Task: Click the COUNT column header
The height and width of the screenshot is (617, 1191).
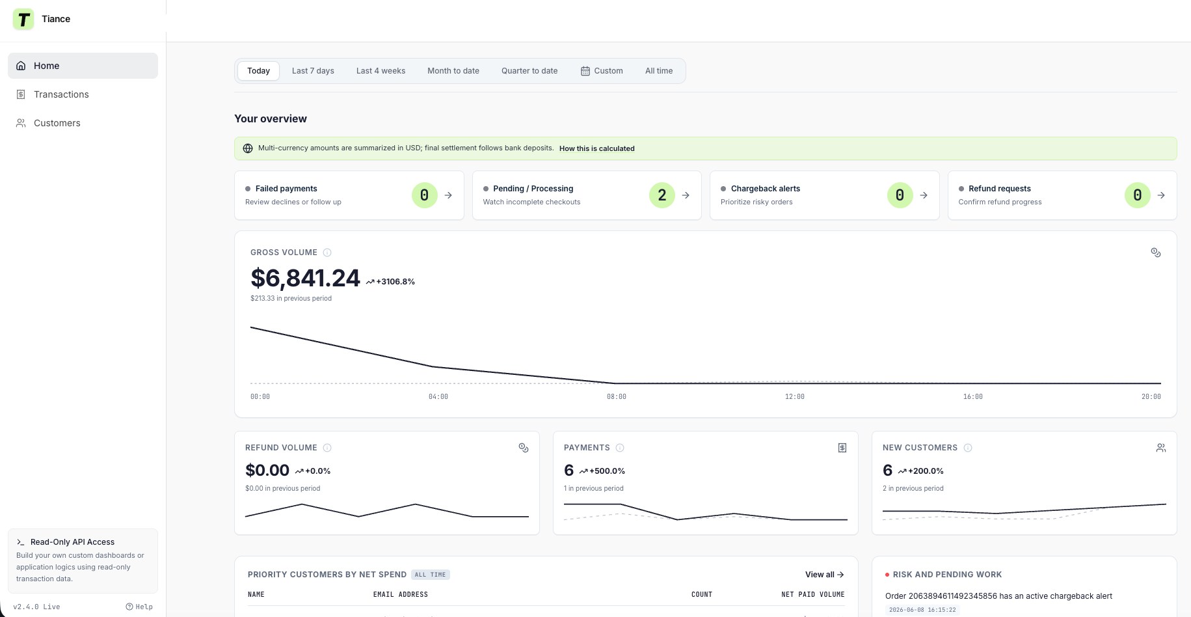Action: pyautogui.click(x=702, y=595)
